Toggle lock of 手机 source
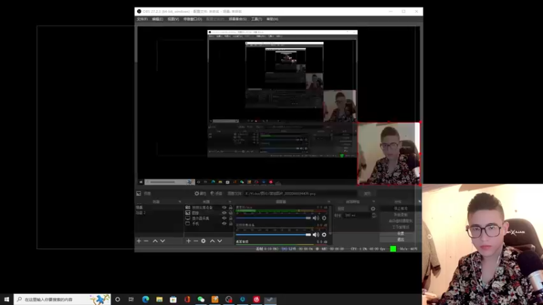Screen dimensions: 543x305 (x=231, y=224)
